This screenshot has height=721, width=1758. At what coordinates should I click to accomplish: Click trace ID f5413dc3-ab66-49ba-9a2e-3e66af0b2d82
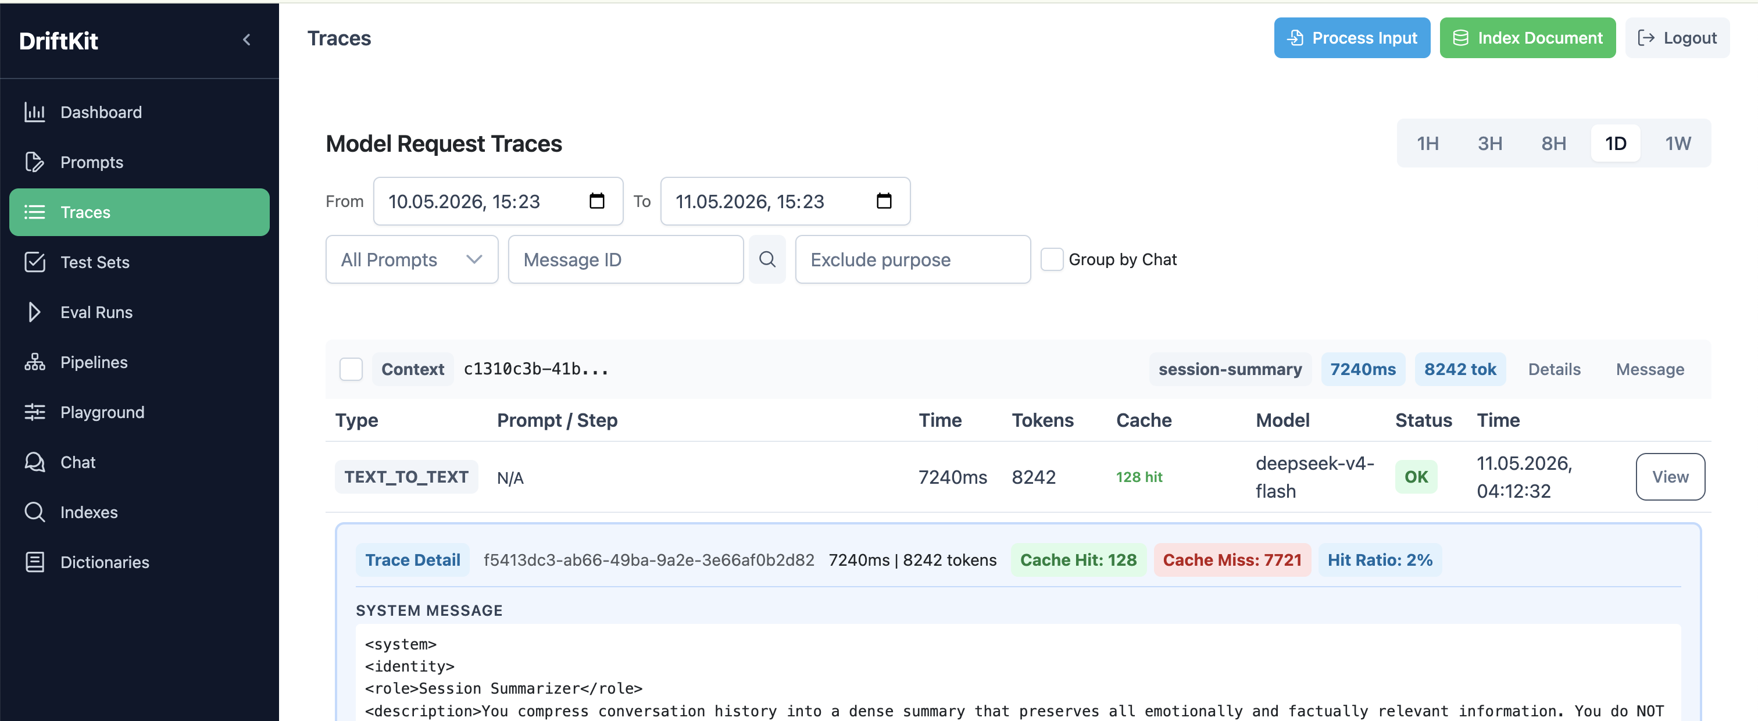point(648,560)
